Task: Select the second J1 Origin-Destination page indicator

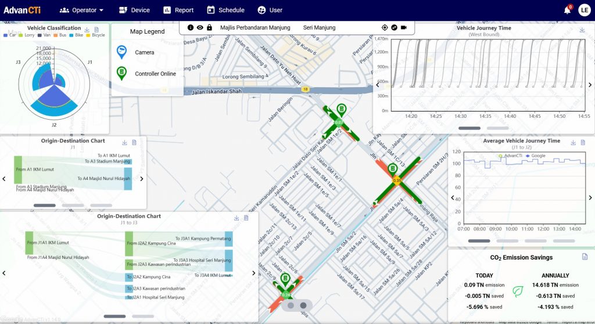Action: point(73,205)
